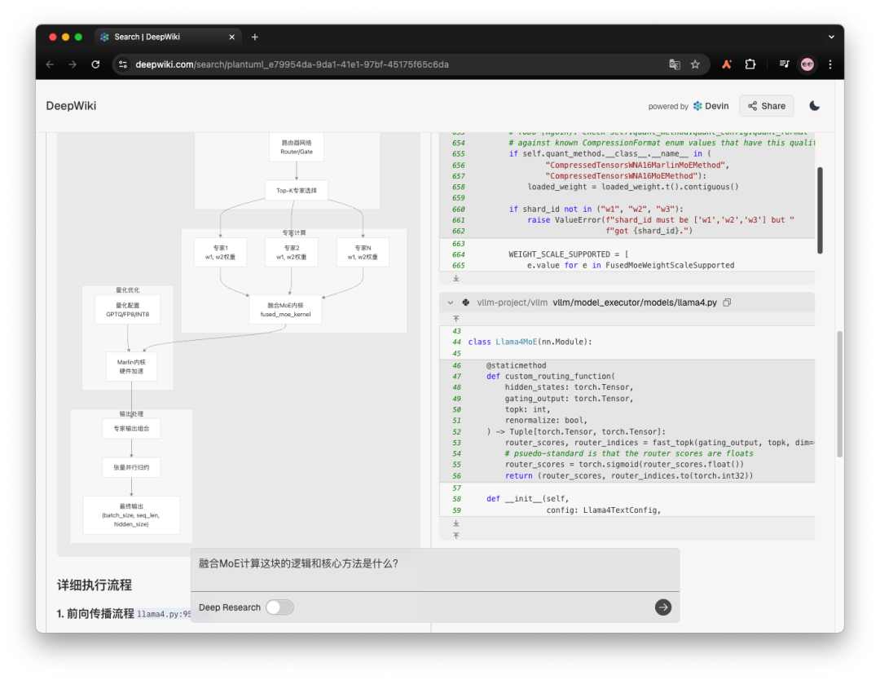880x680 pixels.
Task: Submit the question with the arrow button
Action: 662,607
